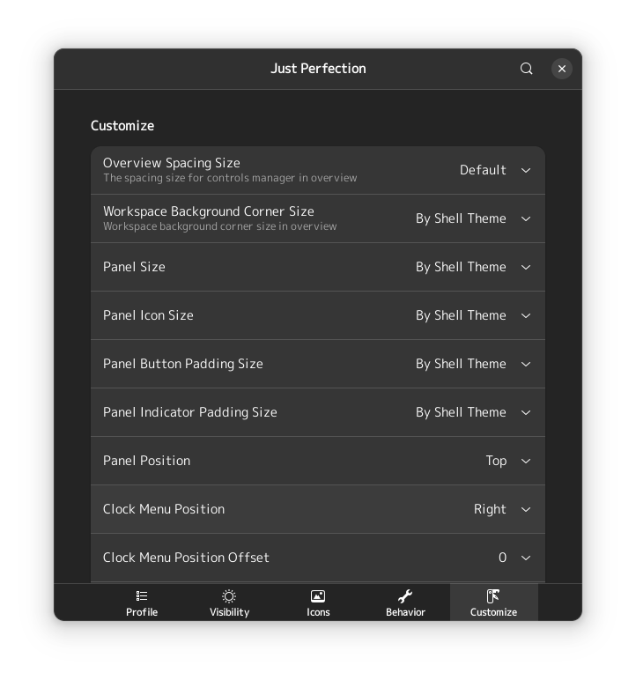This screenshot has height=680, width=636.
Task: Expand Panel Button Padding Size chevron
Action: (525, 364)
